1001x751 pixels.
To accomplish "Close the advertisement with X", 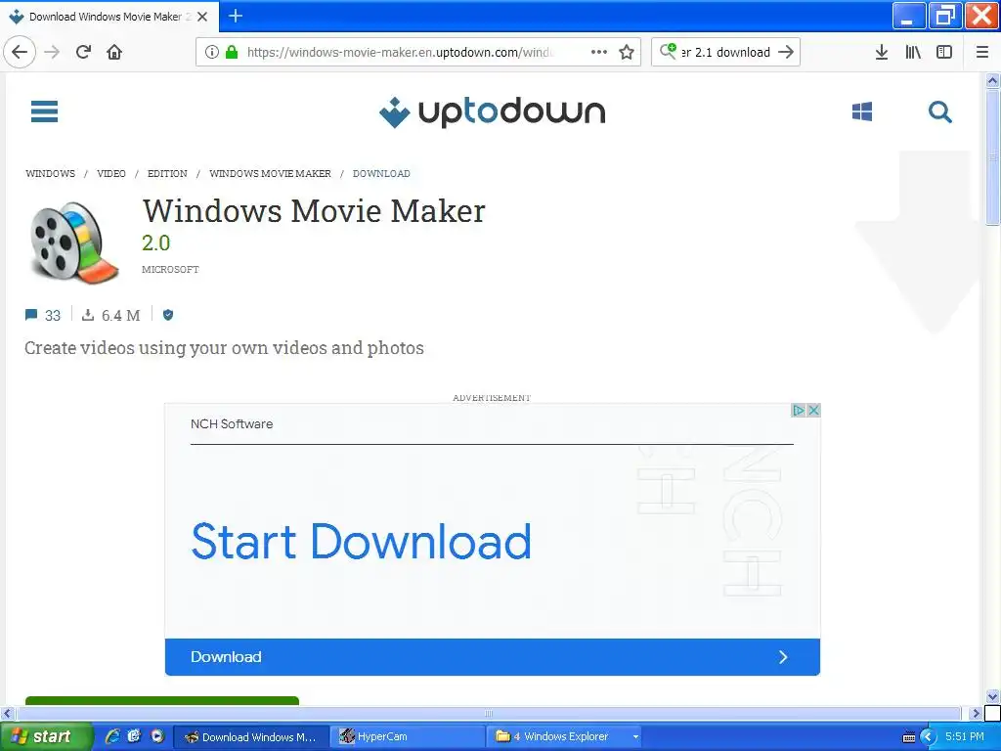I will (x=813, y=410).
